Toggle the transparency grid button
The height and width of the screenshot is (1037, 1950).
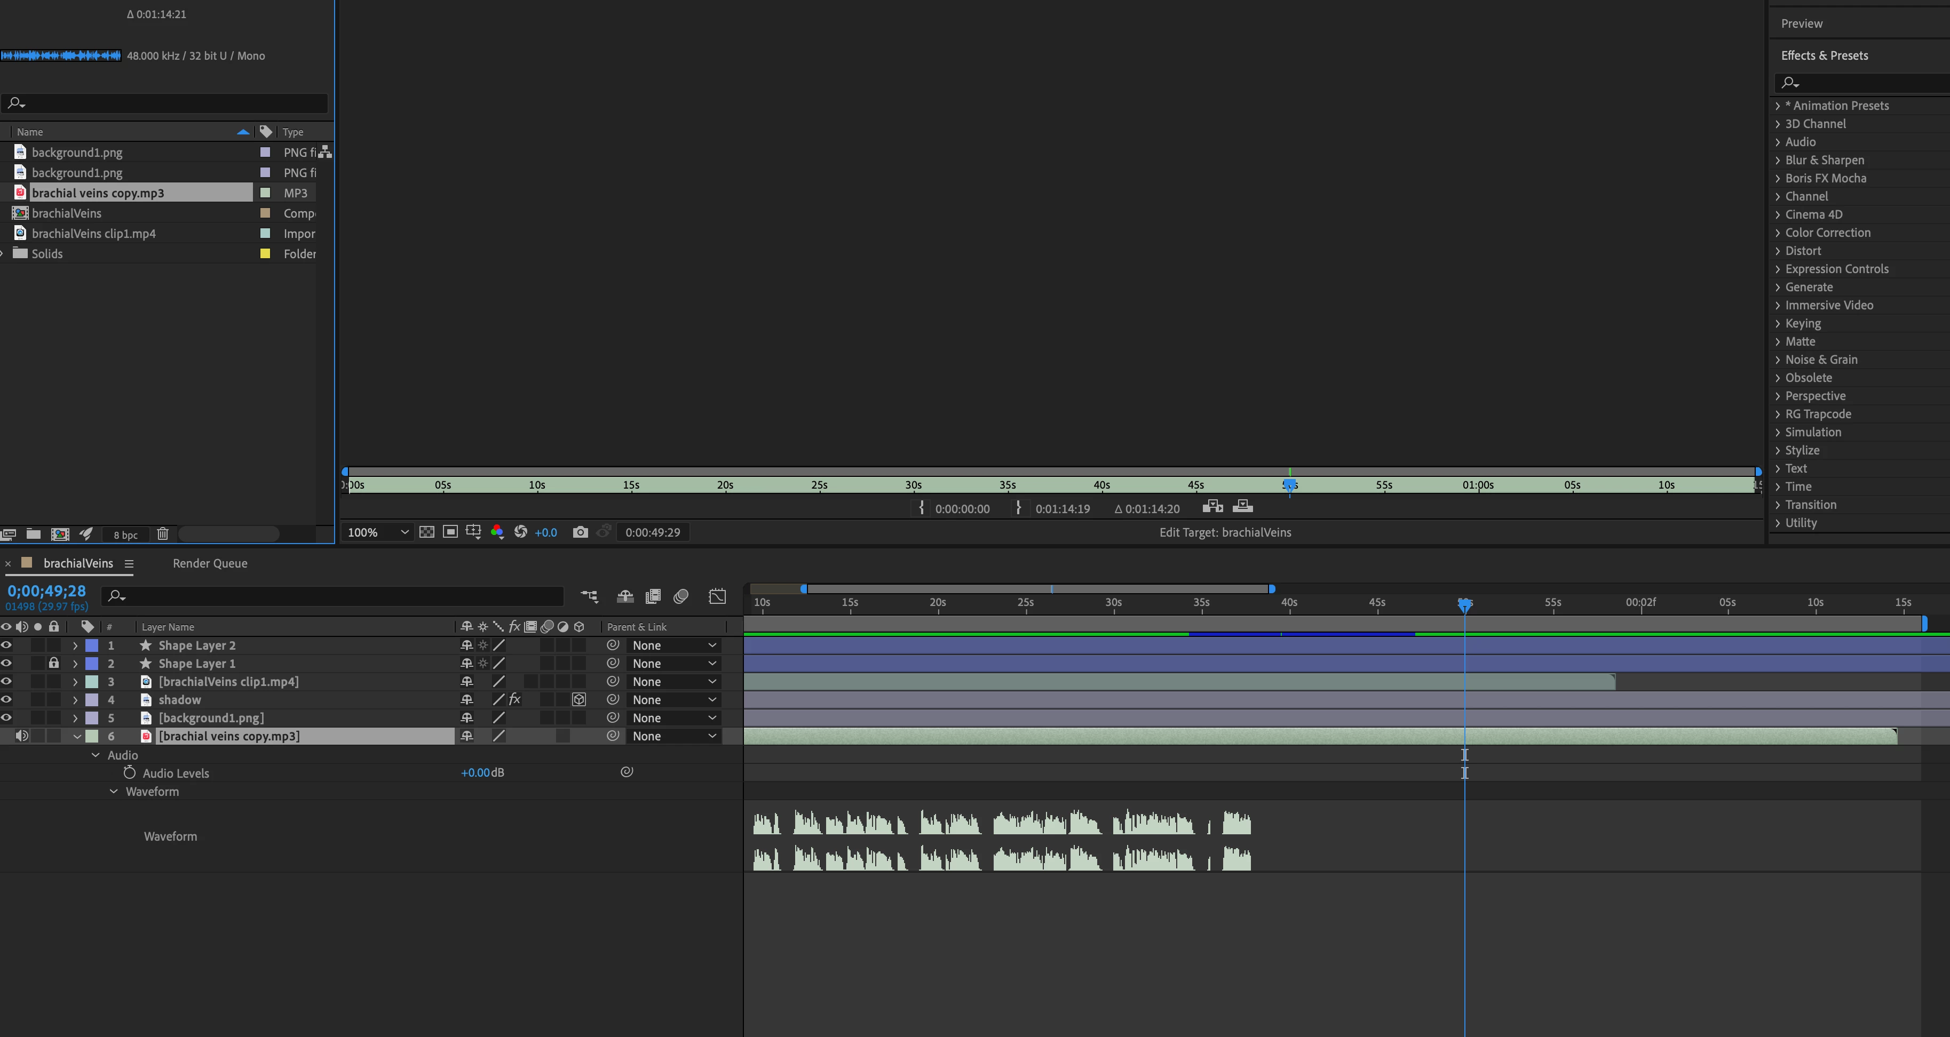[427, 532]
